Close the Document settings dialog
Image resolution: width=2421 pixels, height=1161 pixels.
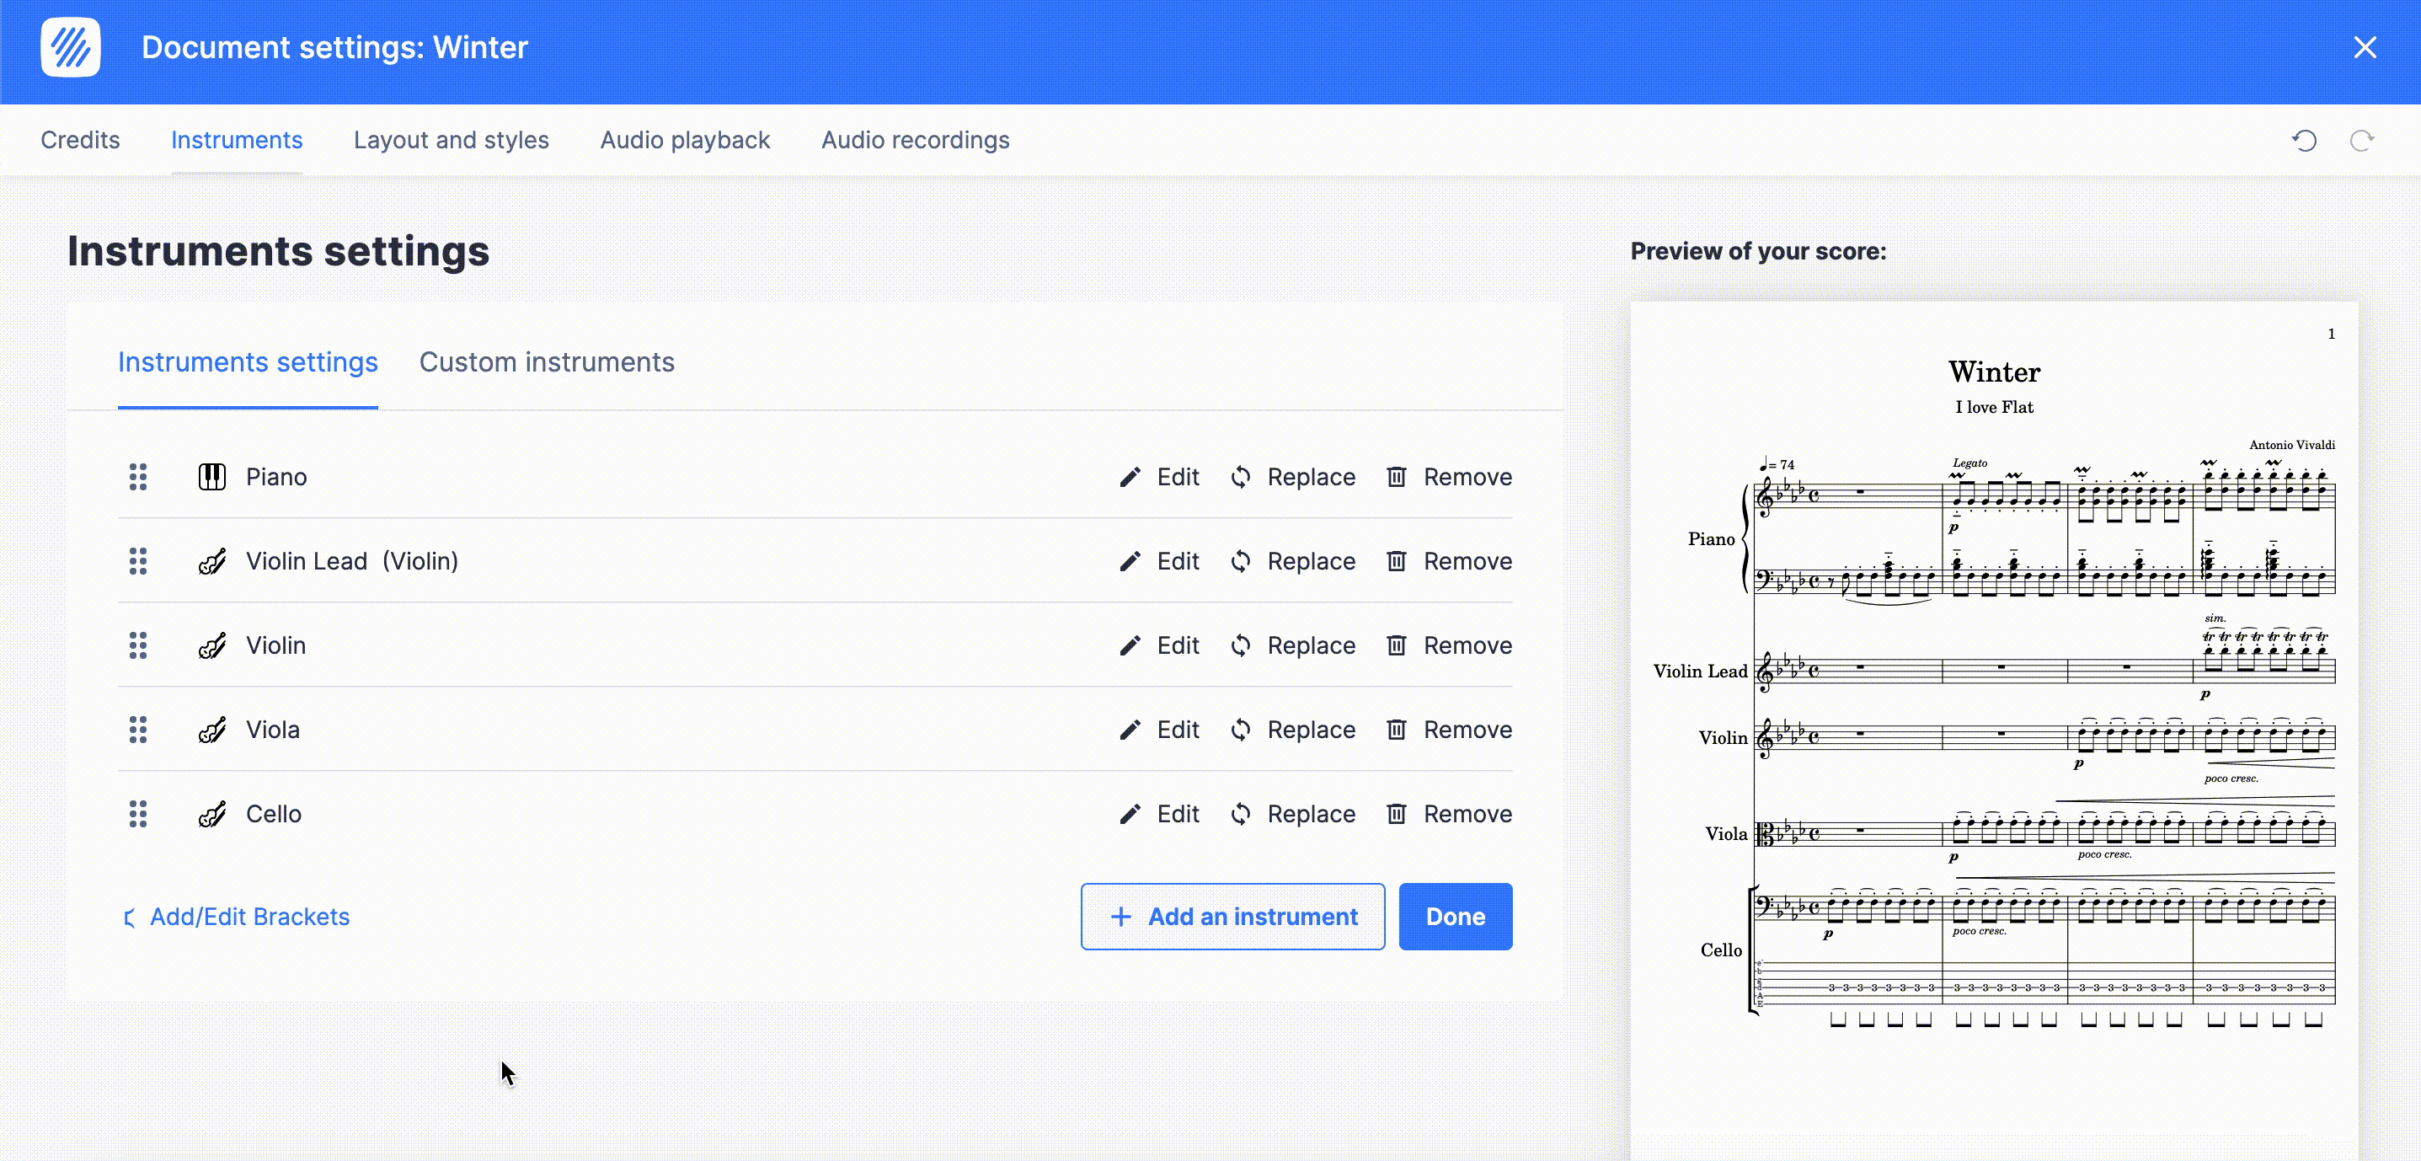point(2365,47)
